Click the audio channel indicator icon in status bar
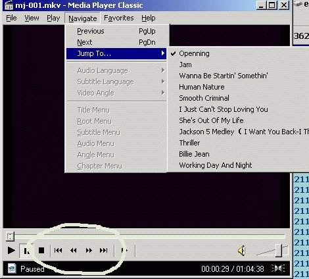The width and height of the screenshot is (309, 279). 278,268
